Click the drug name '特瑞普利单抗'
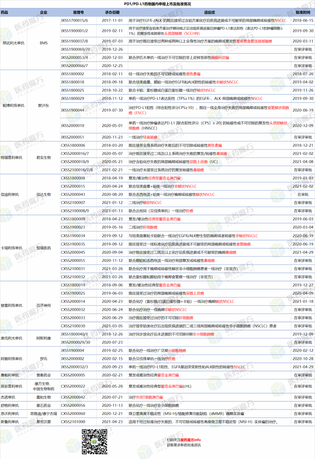This screenshot has width=315, height=459. click(12, 157)
